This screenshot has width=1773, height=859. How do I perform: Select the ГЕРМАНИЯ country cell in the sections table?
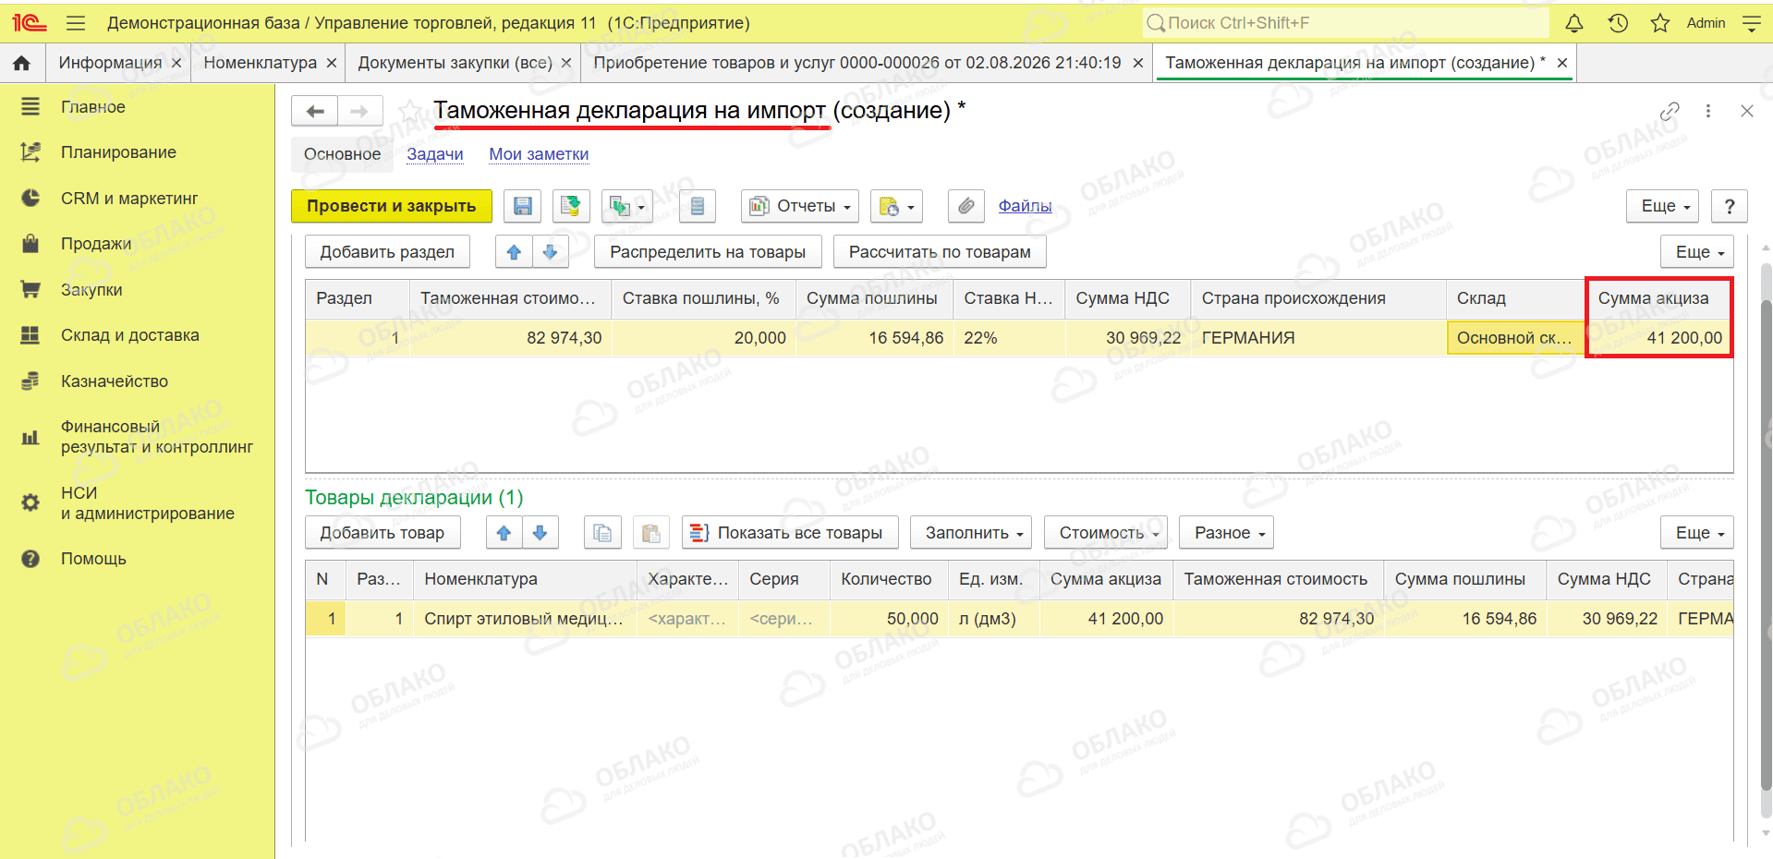tap(1318, 338)
